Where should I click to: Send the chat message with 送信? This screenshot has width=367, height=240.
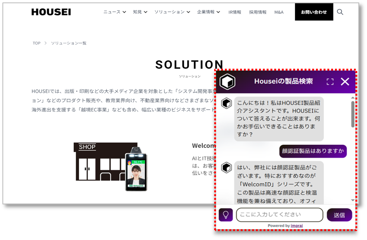pyautogui.click(x=339, y=215)
